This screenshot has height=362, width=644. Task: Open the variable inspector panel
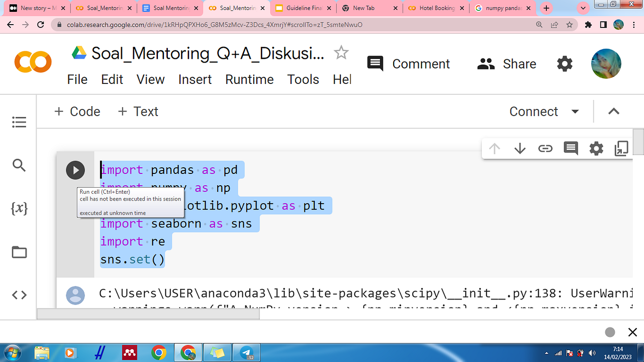[19, 208]
